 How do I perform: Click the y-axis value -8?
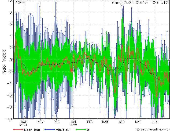tap(9, 107)
